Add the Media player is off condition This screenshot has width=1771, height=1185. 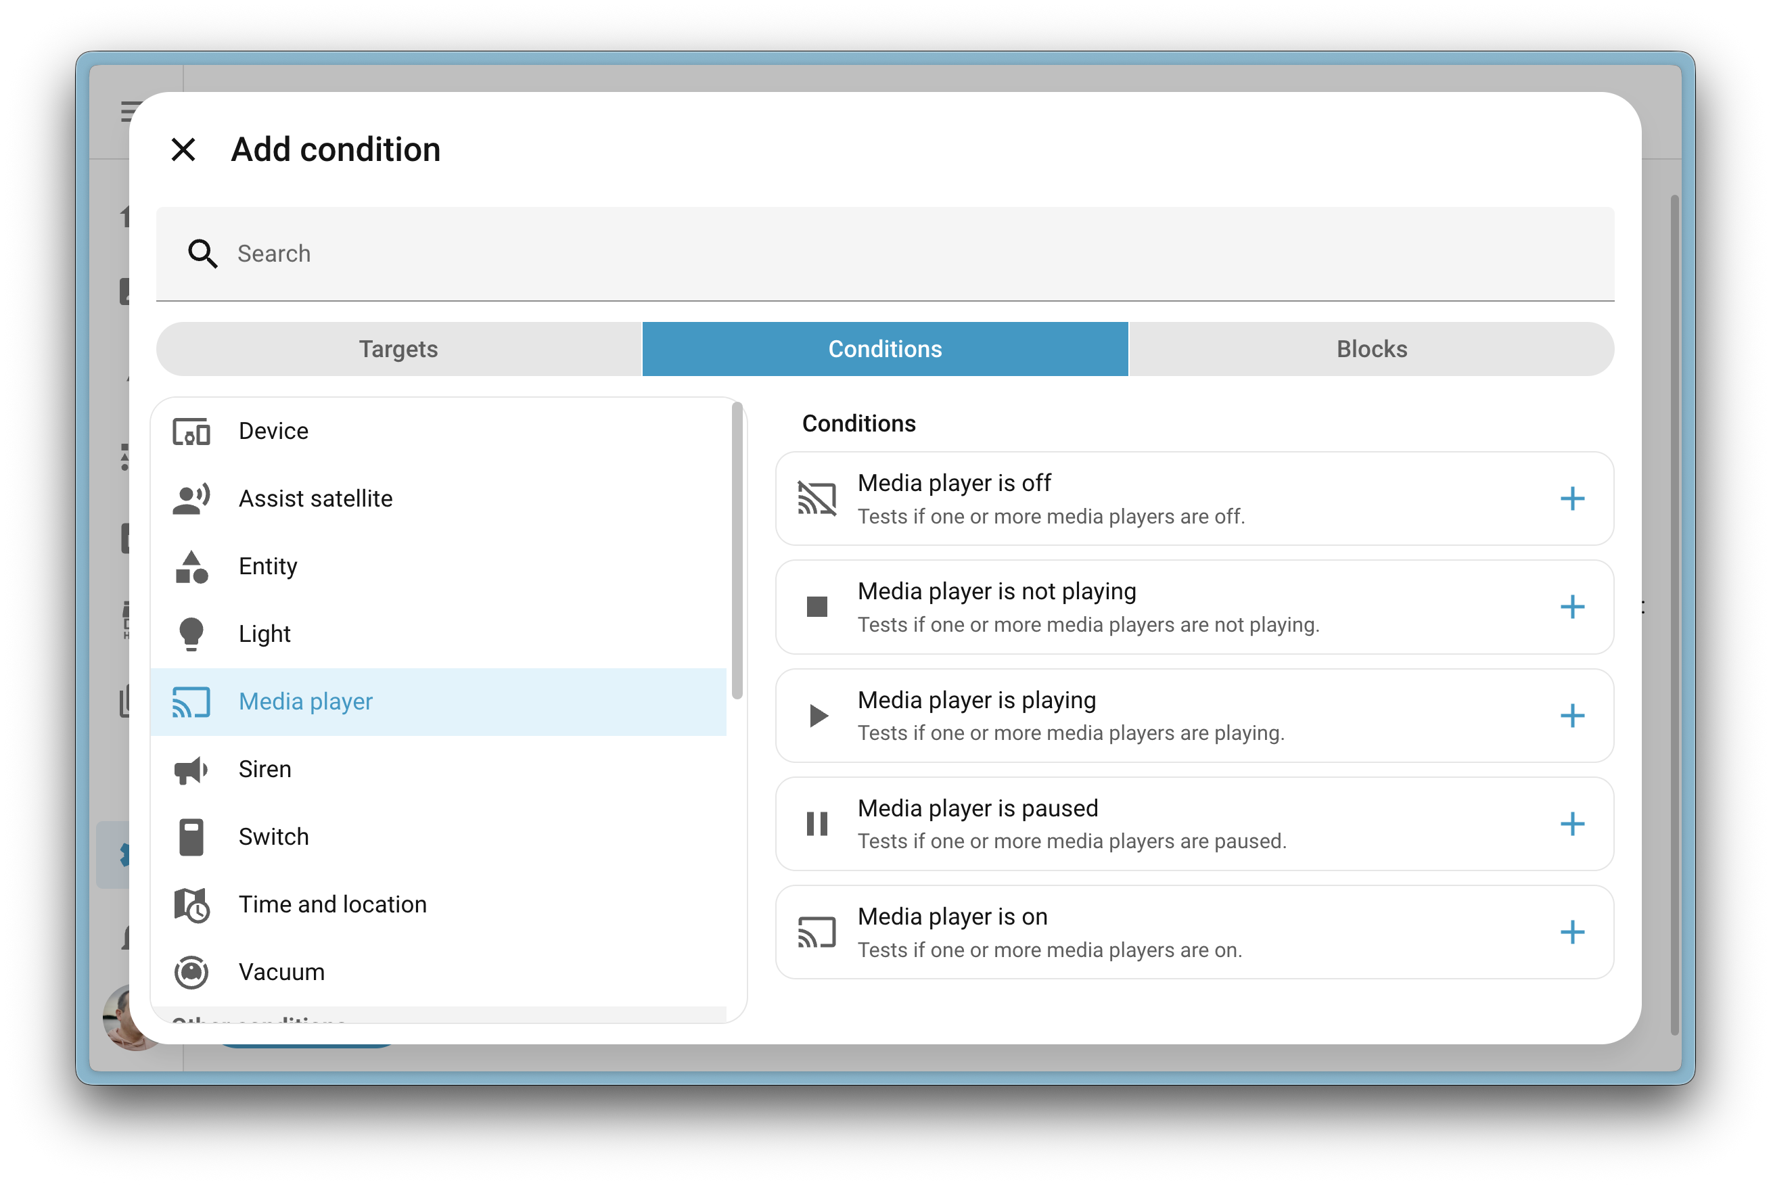point(1573,498)
